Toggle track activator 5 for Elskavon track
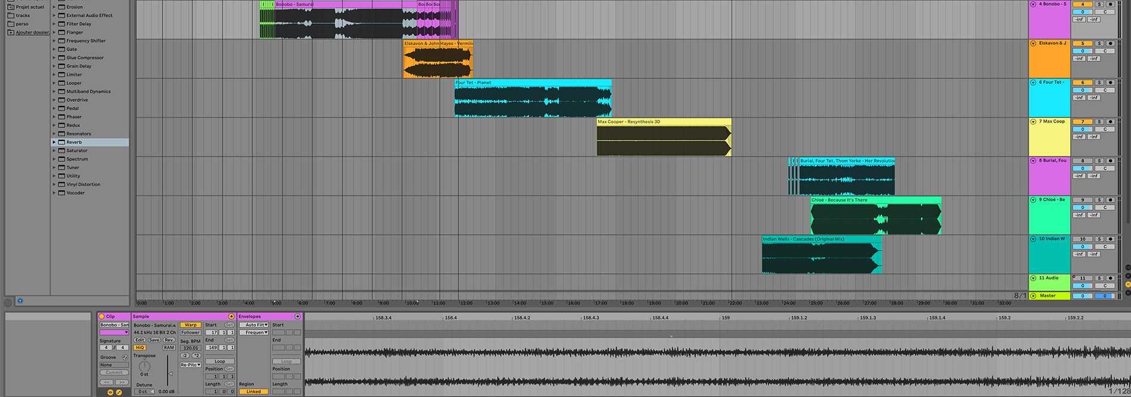Image resolution: width=1131 pixels, height=397 pixels. click(1082, 43)
